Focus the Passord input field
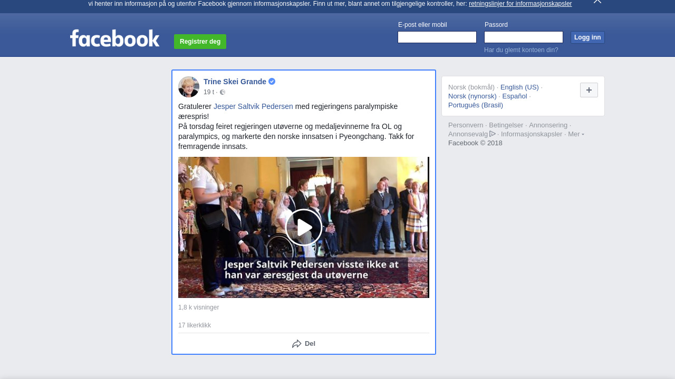 524,37
